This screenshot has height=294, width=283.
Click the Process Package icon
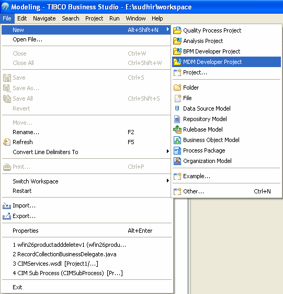(x=177, y=150)
